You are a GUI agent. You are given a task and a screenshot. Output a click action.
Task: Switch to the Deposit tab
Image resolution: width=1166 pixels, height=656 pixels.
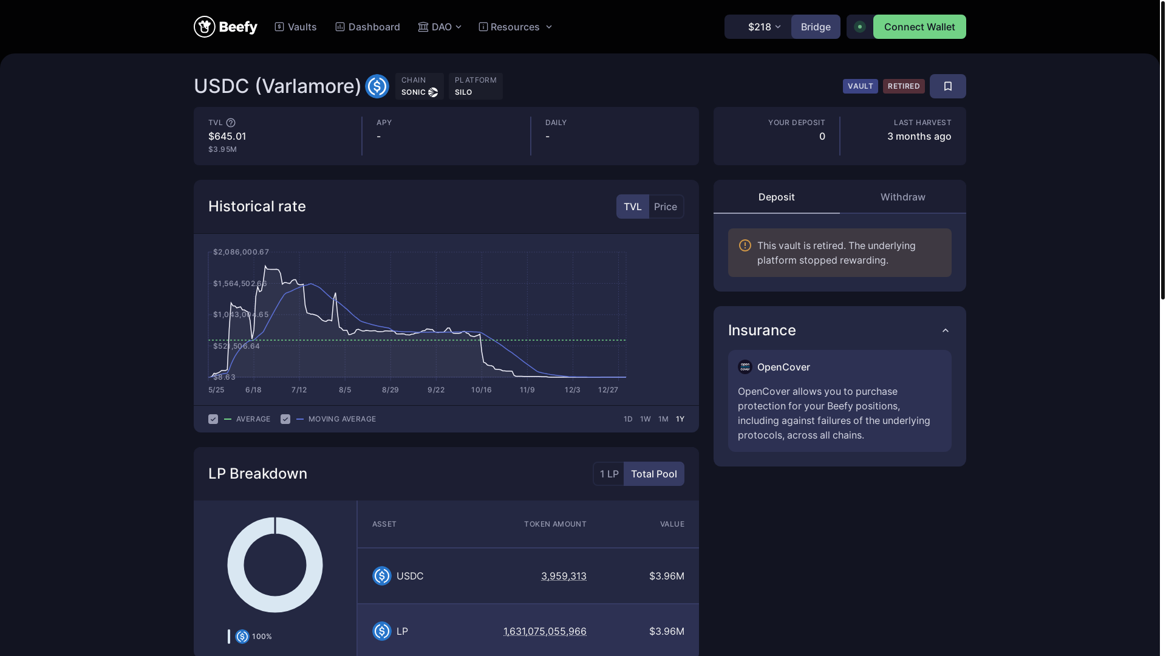point(777,197)
